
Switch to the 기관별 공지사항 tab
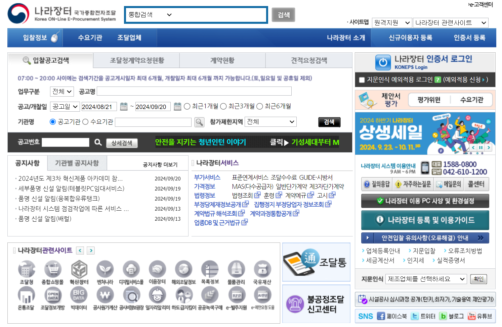tap(77, 163)
